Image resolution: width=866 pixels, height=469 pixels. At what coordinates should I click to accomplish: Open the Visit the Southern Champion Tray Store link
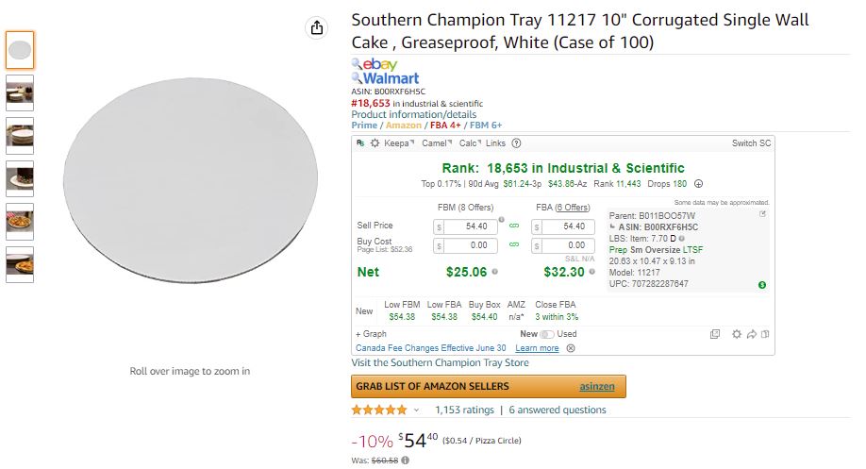440,363
